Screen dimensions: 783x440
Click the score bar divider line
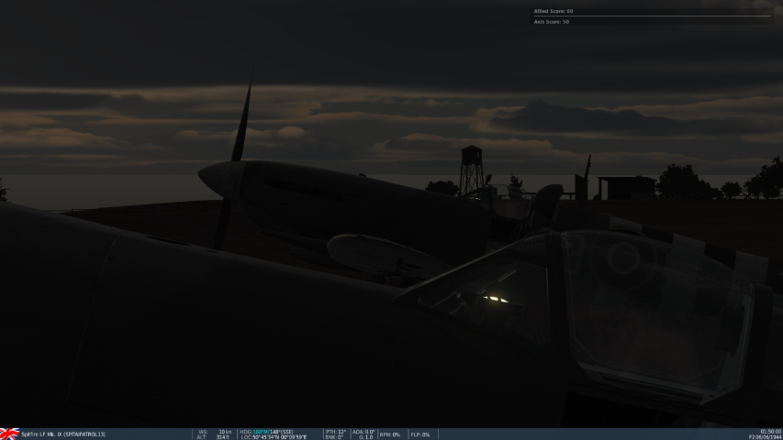pos(652,16)
